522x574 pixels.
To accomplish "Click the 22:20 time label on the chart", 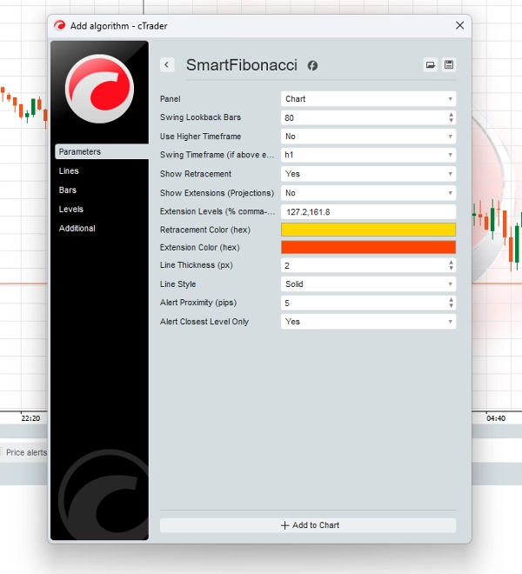I will (30, 418).
